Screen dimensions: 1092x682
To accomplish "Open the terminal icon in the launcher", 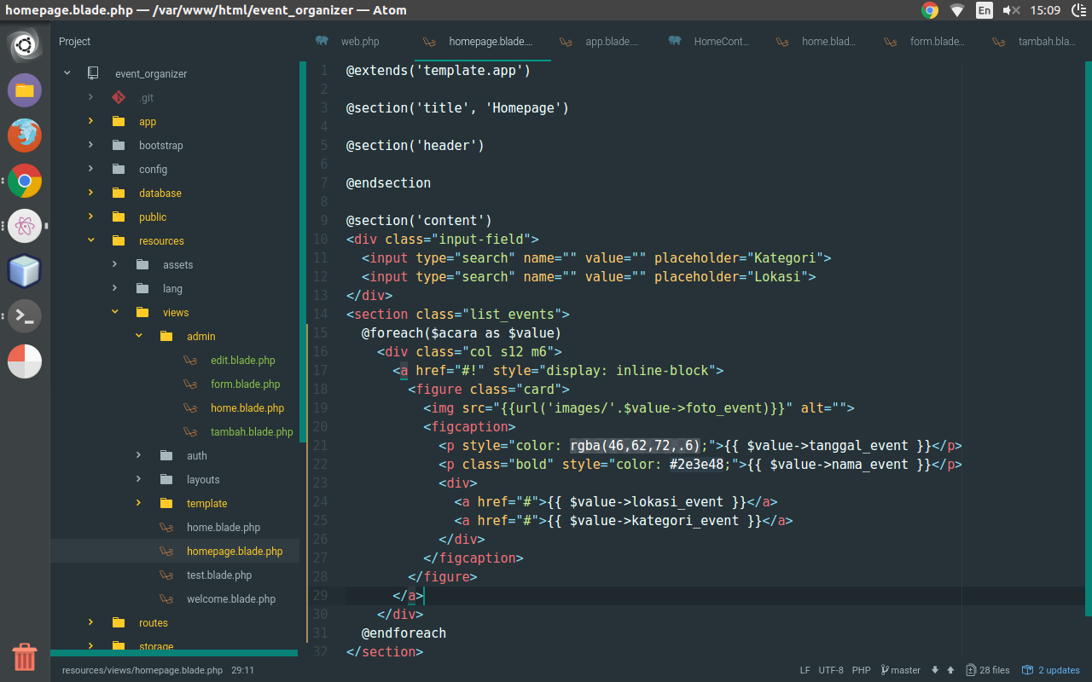I will [x=24, y=316].
